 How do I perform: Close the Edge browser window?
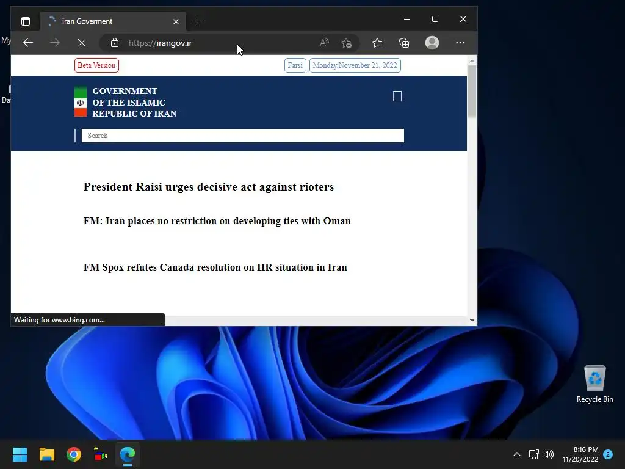point(463,19)
